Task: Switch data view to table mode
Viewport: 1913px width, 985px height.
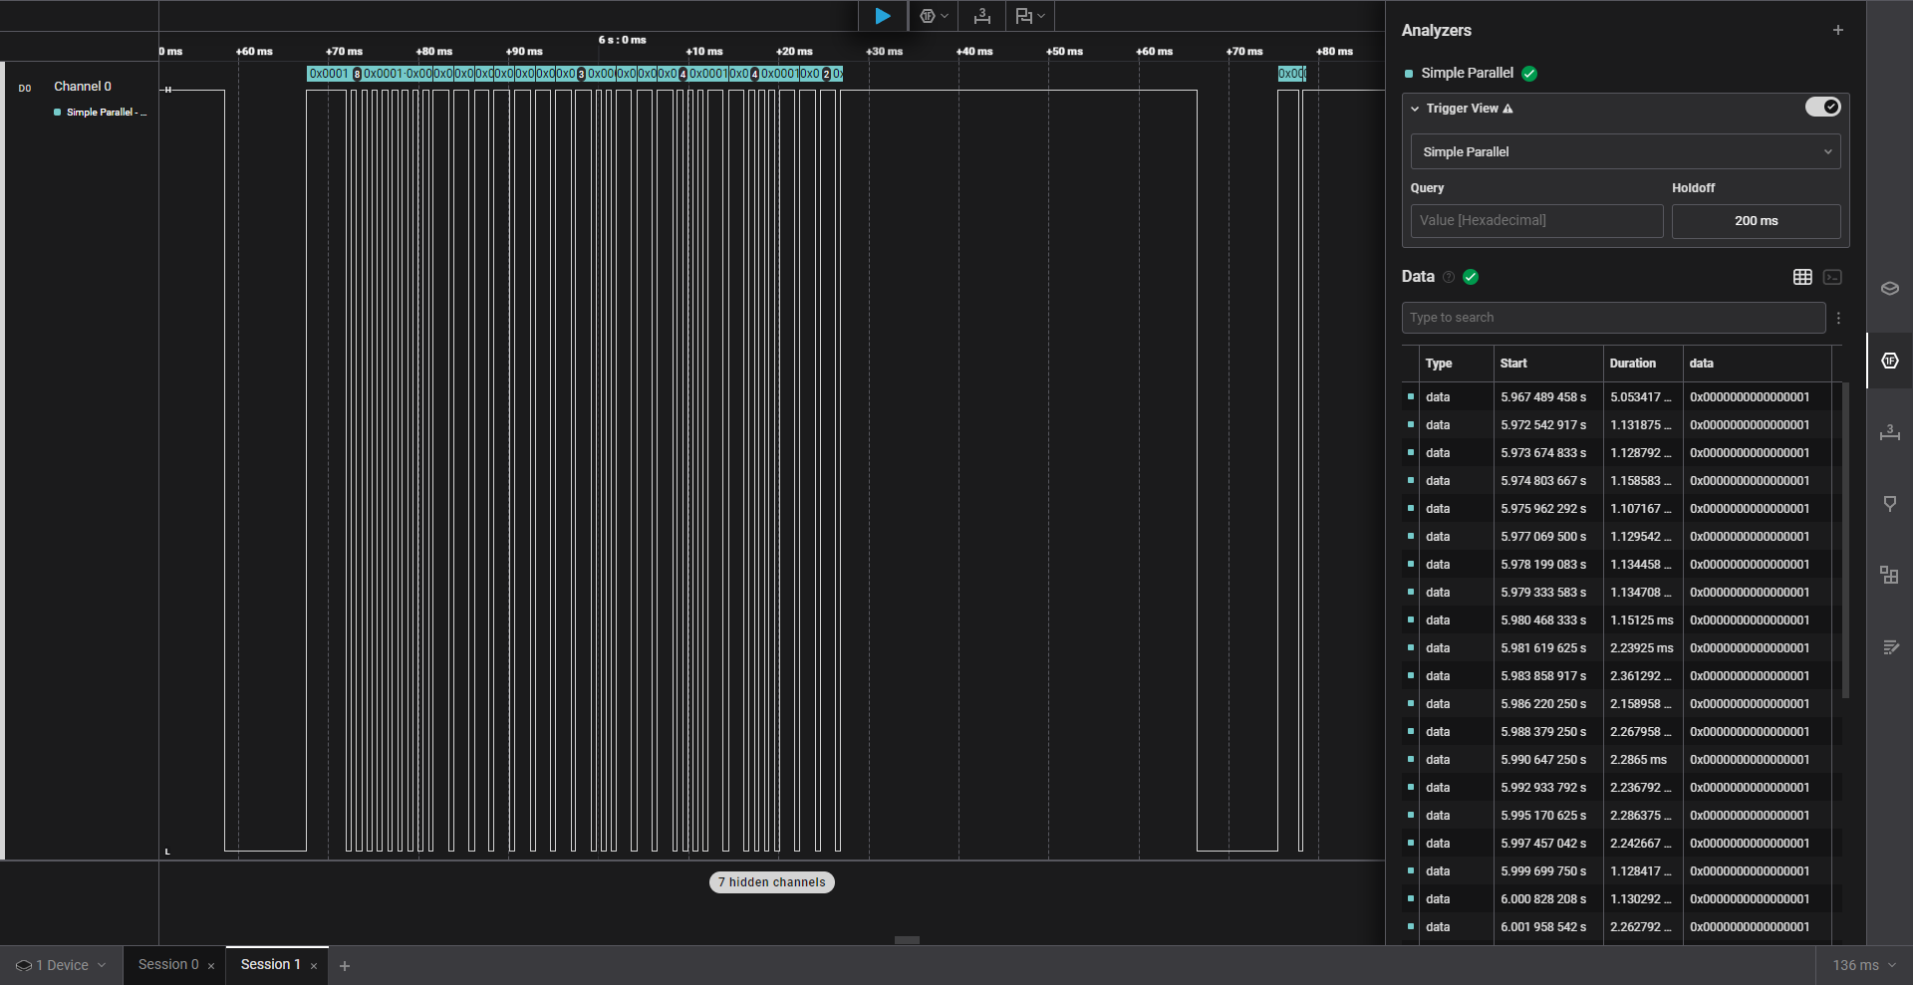Action: click(x=1802, y=277)
